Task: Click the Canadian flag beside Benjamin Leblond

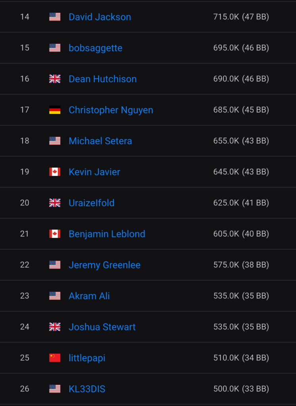Action: [55, 234]
